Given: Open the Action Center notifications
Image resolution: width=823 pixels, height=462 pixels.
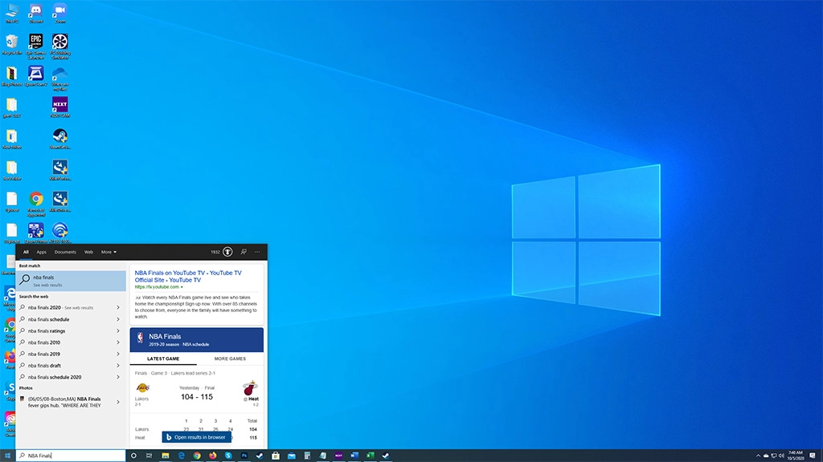Looking at the screenshot, I should 813,456.
